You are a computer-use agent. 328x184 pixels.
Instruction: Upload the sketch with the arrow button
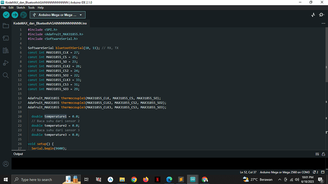tap(15, 15)
